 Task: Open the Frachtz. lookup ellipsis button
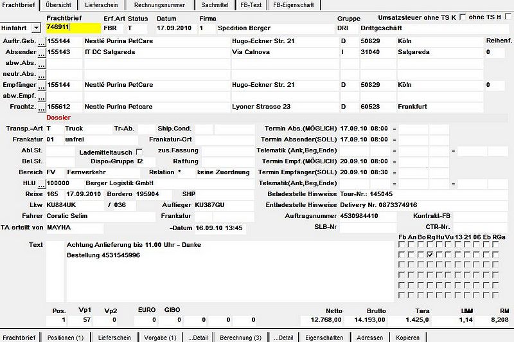[42, 107]
